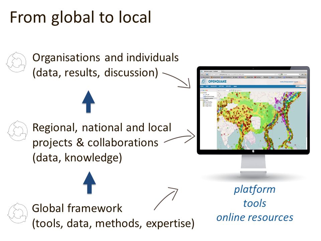Screen dimensions: 321x241
Task: Open the CALCULATE menu item
Action: (x=214, y=86)
